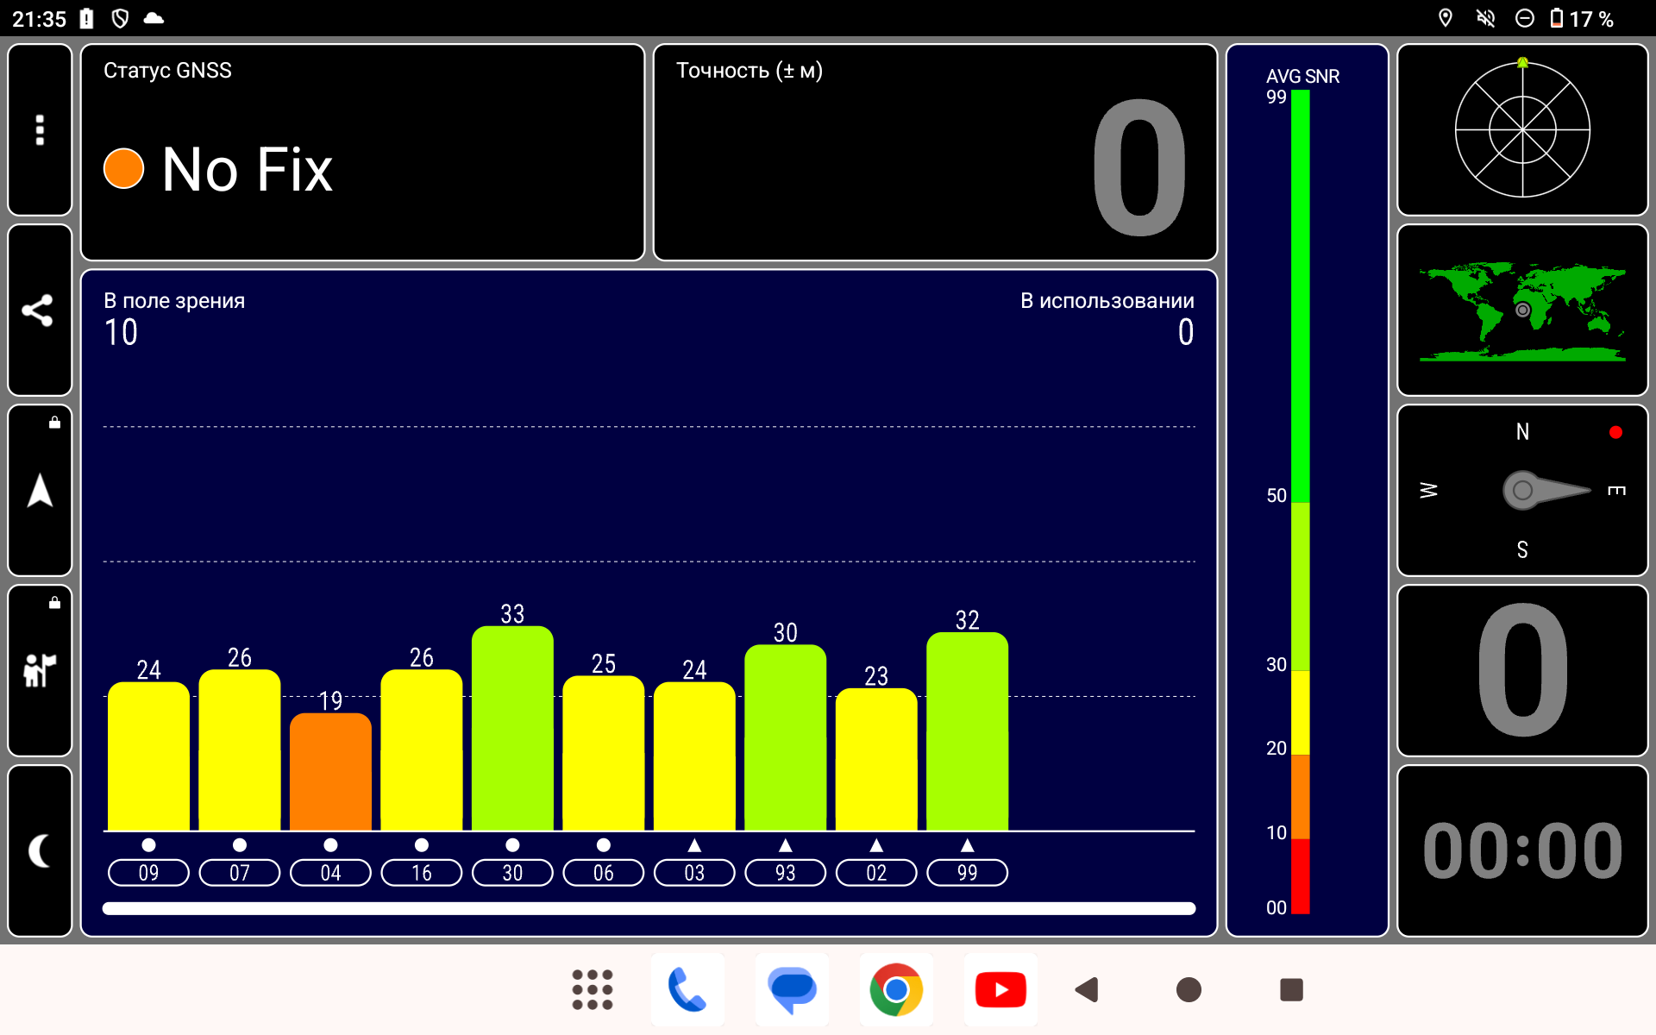
Task: Tap the red dot on the compass
Action: [1615, 432]
